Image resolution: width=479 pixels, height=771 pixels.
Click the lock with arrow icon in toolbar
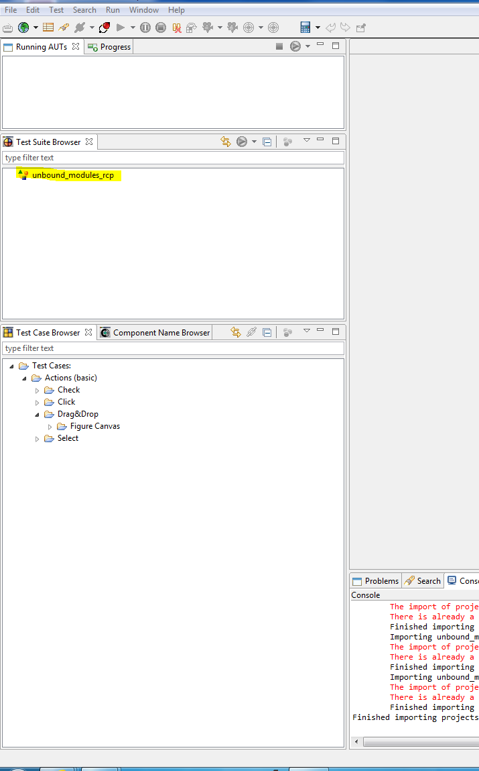192,28
